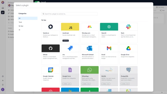Click the 'Categories' heading

point(22,13)
